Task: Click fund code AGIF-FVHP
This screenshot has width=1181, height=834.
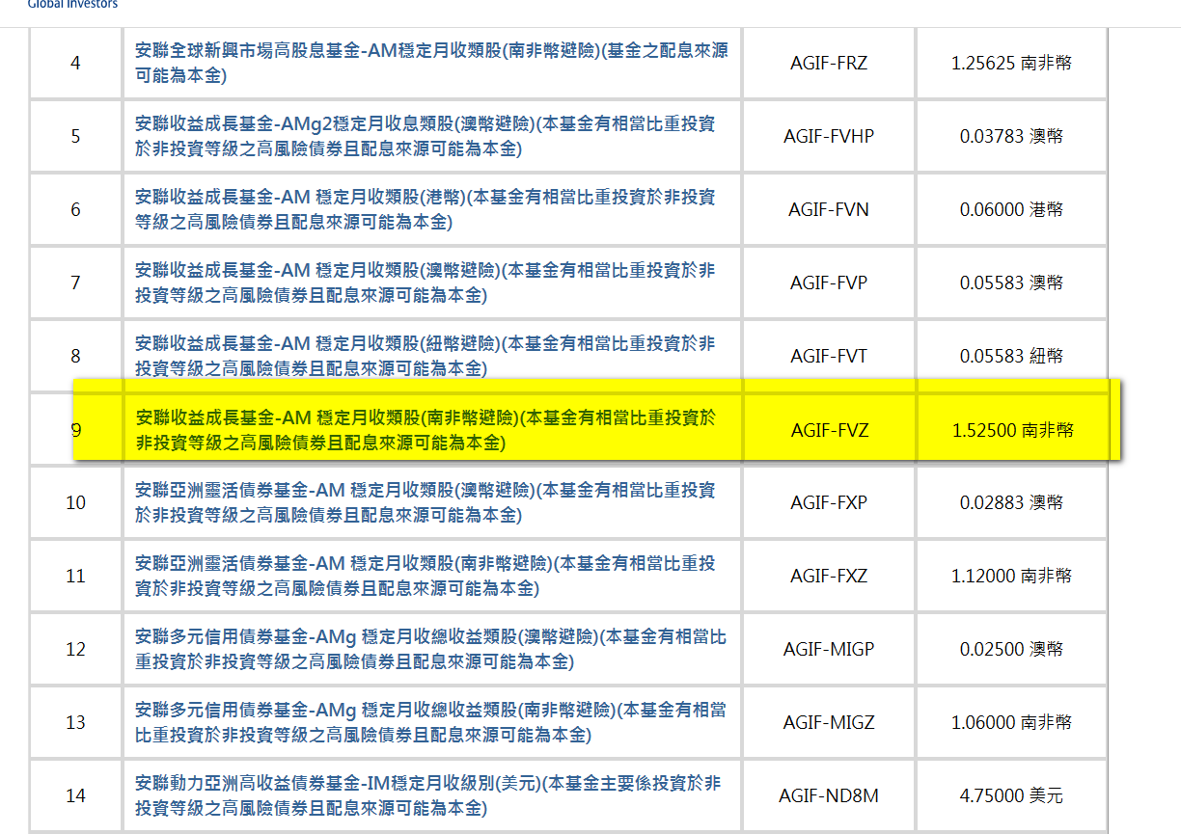Action: click(x=827, y=136)
